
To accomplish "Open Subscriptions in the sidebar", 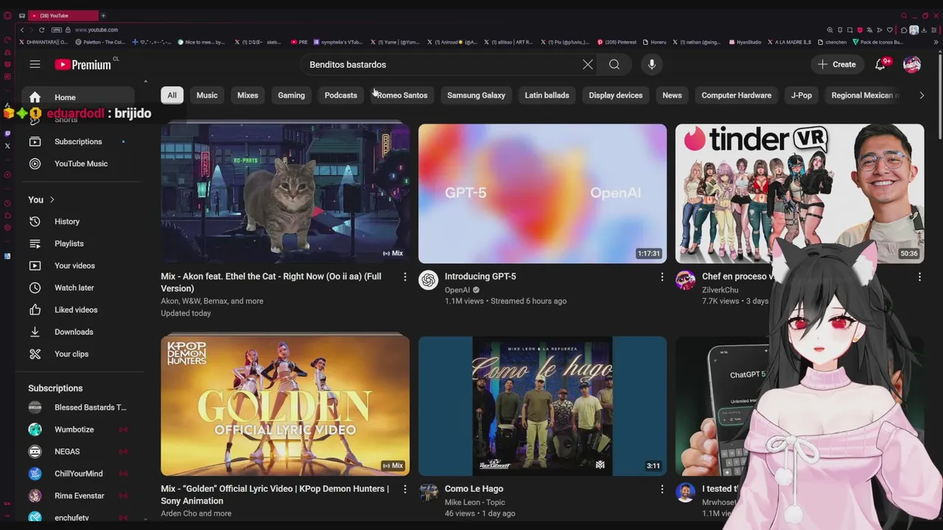I will click(77, 141).
